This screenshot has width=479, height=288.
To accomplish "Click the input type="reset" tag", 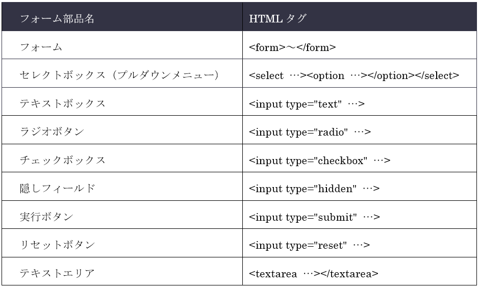I will coord(309,245).
